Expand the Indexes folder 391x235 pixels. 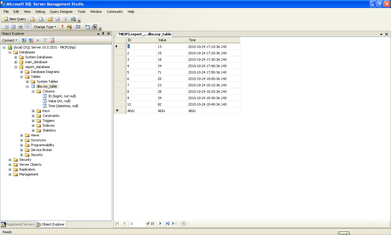[33, 125]
